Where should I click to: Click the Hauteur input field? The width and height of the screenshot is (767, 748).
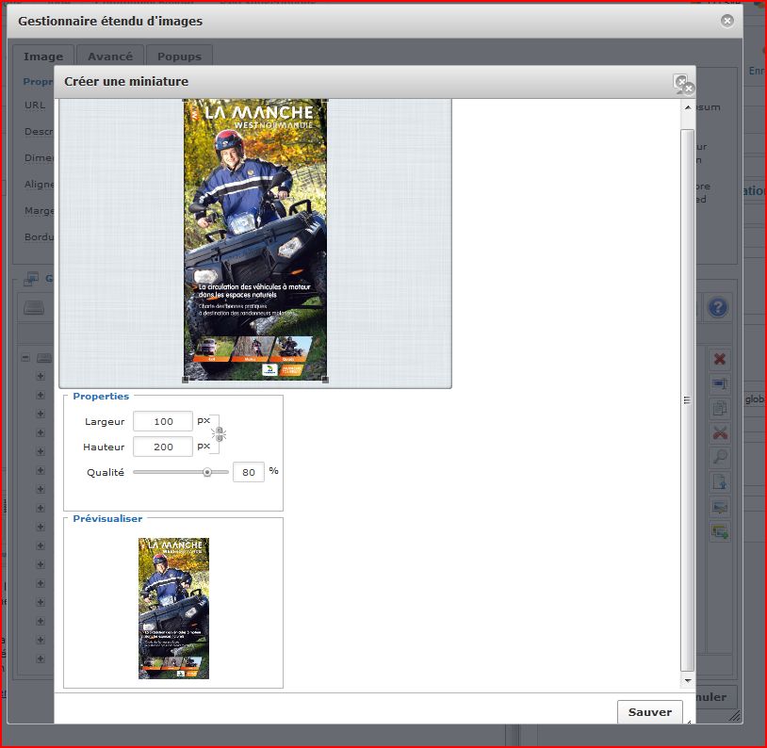[162, 447]
